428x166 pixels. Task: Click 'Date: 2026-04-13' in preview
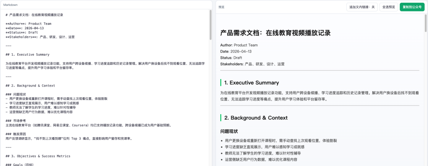[x=236, y=51]
